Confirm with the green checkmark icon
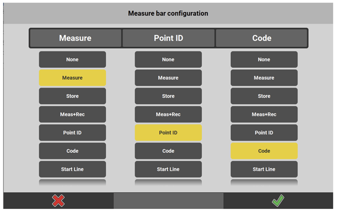 coord(278,201)
